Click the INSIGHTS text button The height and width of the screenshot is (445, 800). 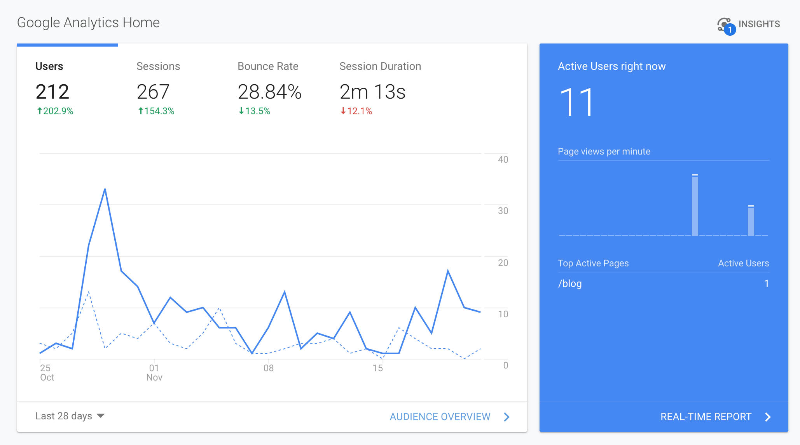click(x=759, y=24)
